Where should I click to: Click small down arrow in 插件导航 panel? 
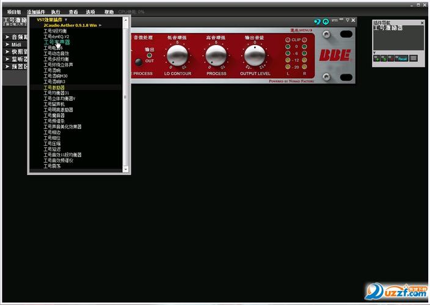click(374, 52)
